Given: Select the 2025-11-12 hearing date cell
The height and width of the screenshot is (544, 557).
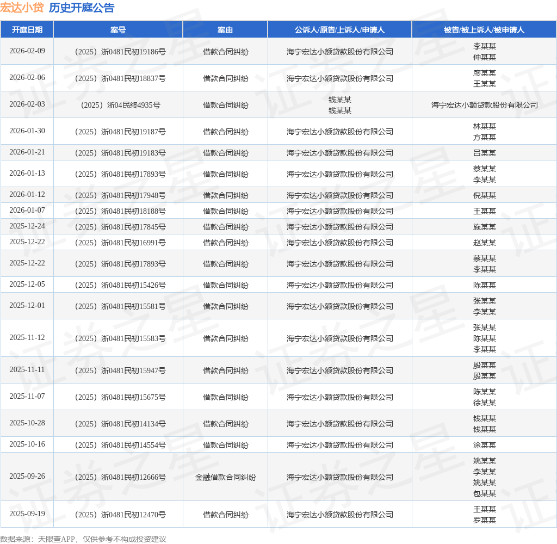Looking at the screenshot, I should coord(27,338).
